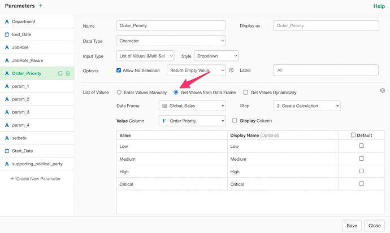
Task: Click the plus icon next to Parameters
Action: [40, 6]
